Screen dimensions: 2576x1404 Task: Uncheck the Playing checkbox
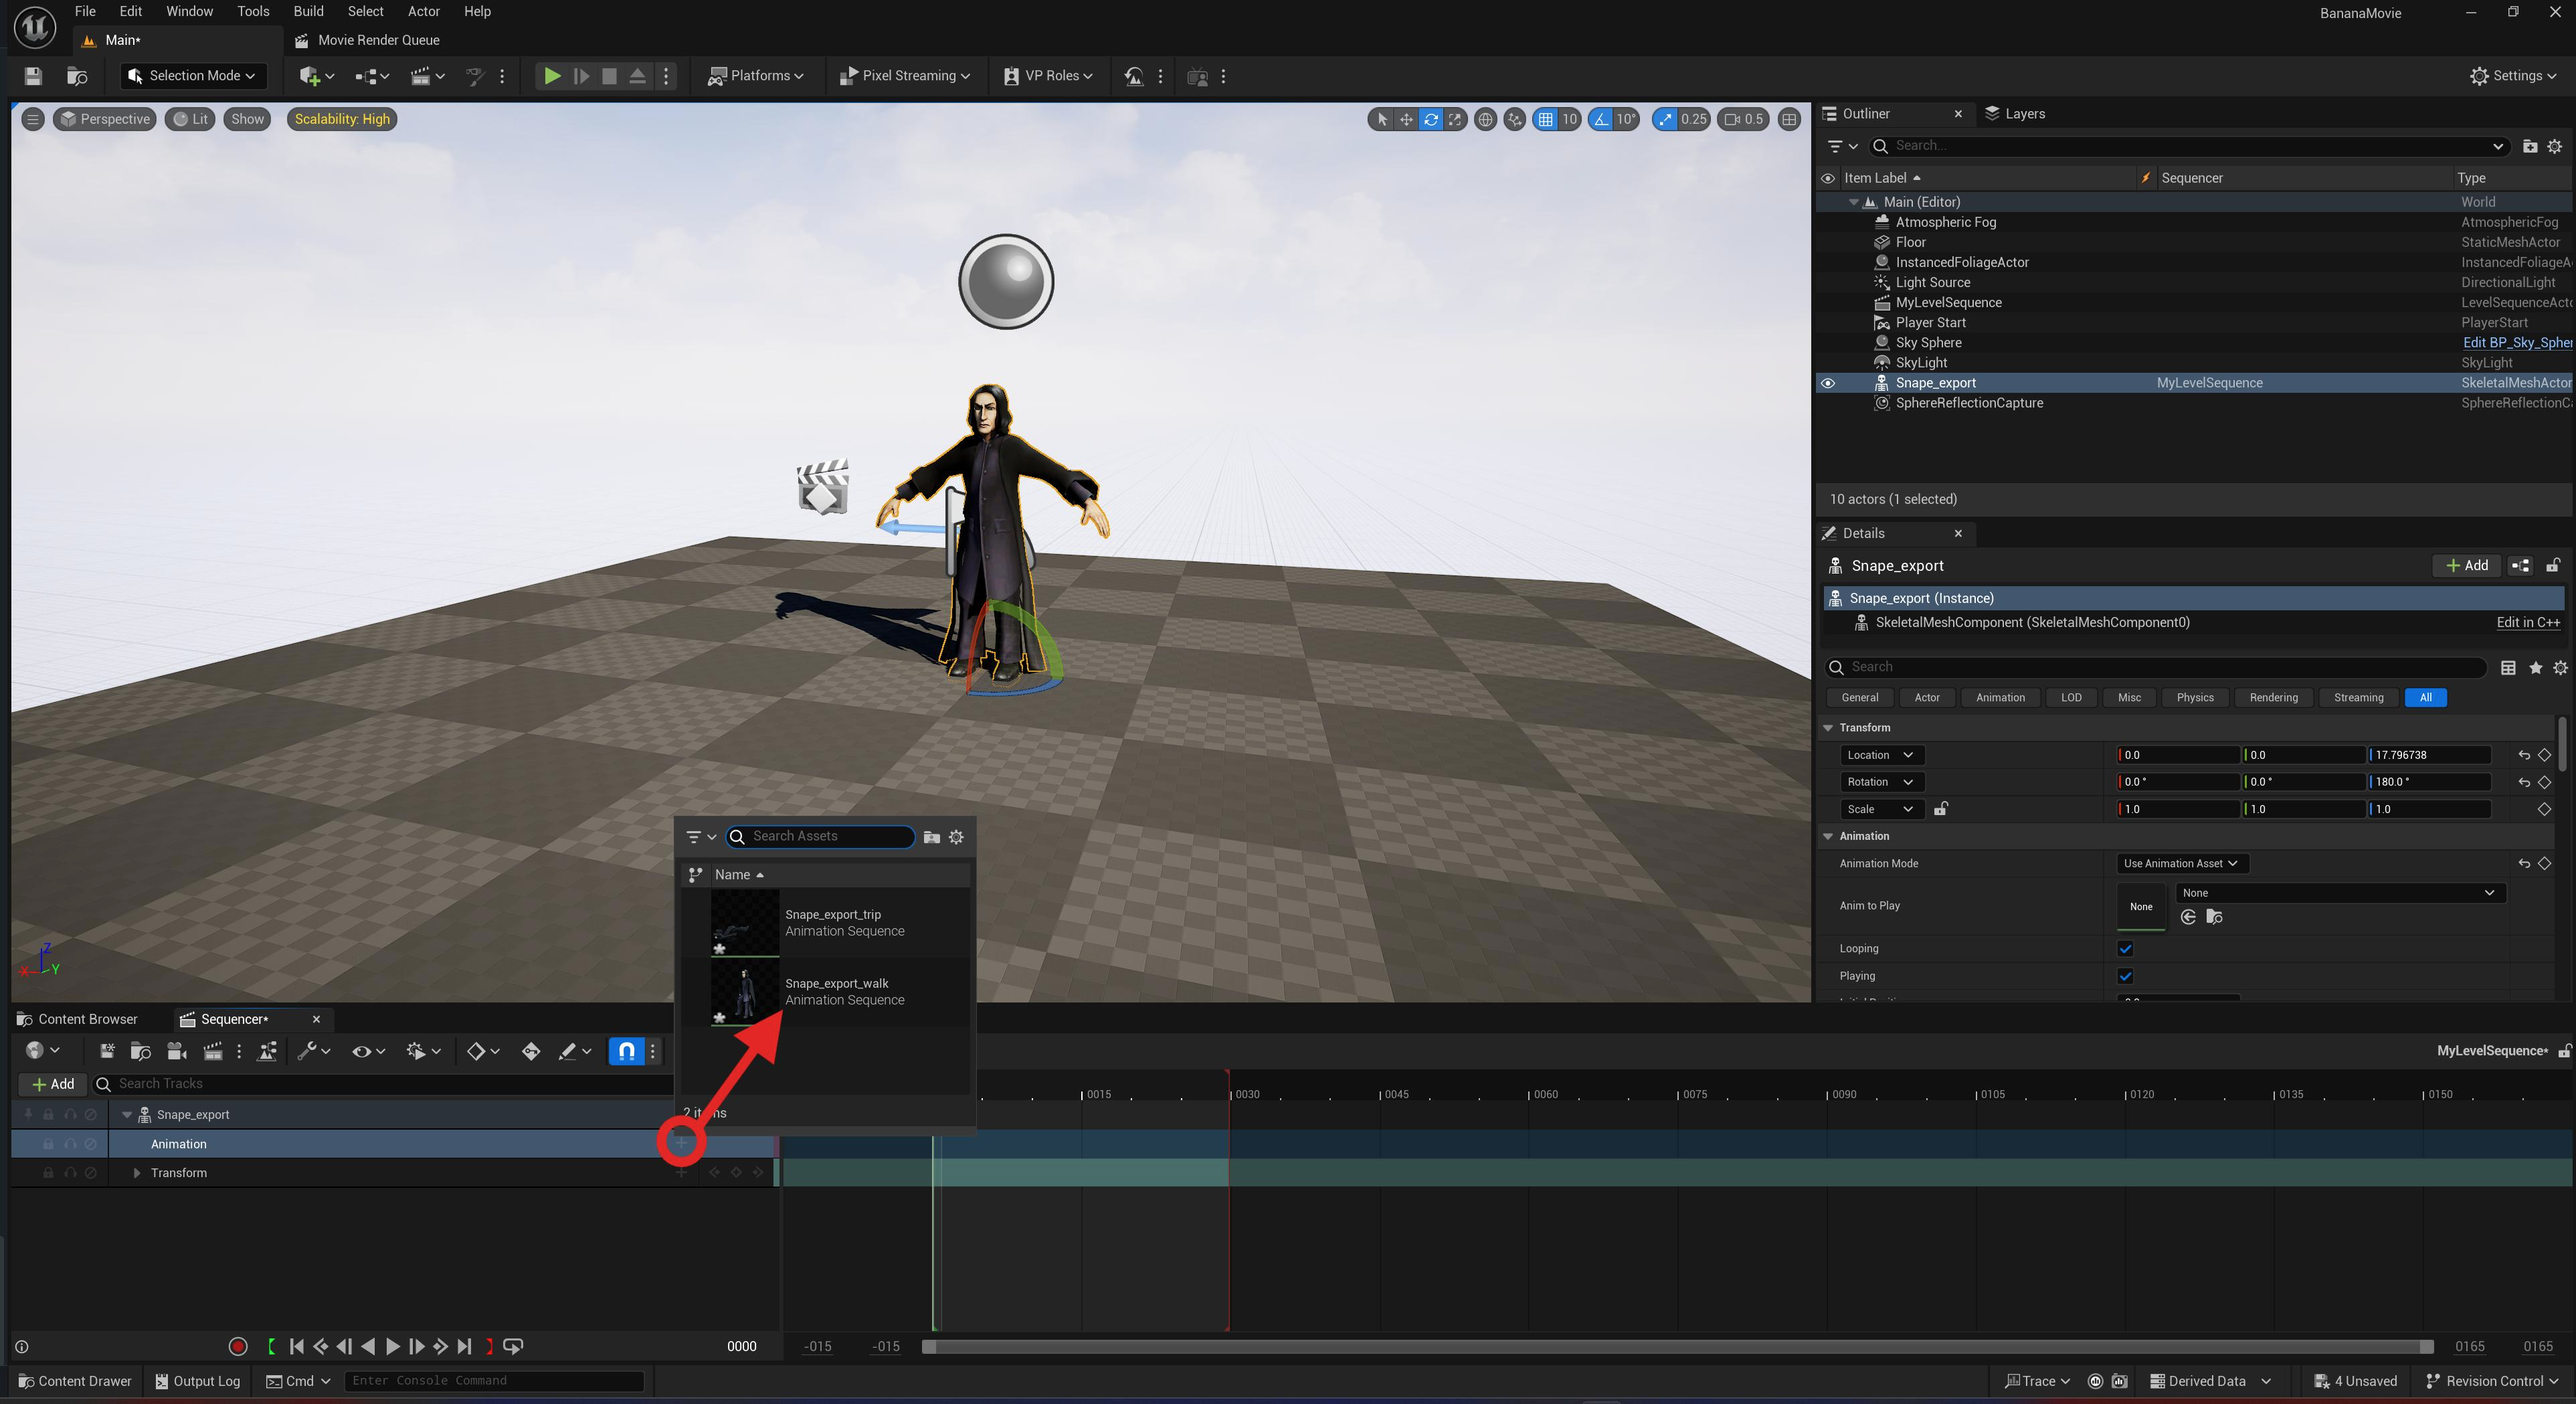pyautogui.click(x=2125, y=976)
